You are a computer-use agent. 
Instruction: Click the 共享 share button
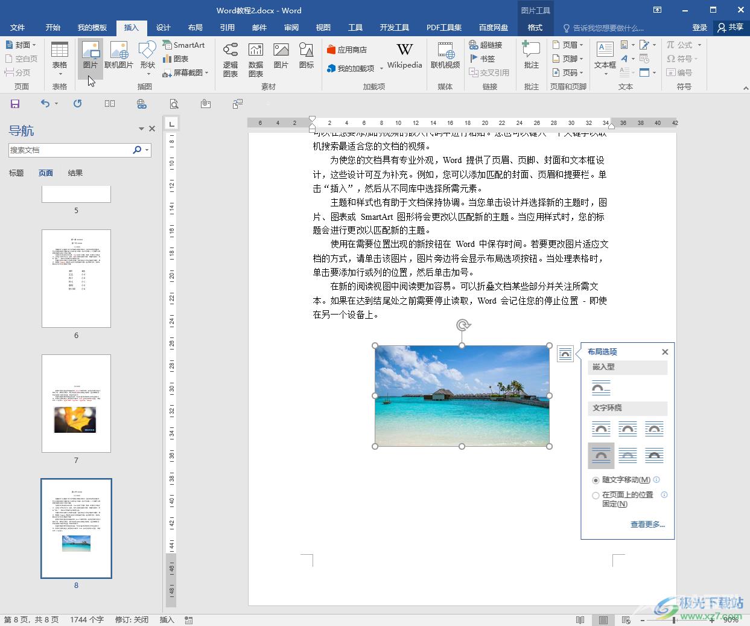731,28
